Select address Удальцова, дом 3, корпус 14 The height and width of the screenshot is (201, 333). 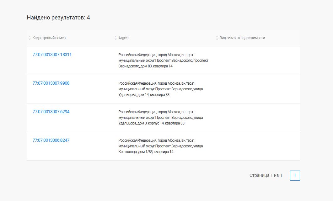tap(160, 118)
